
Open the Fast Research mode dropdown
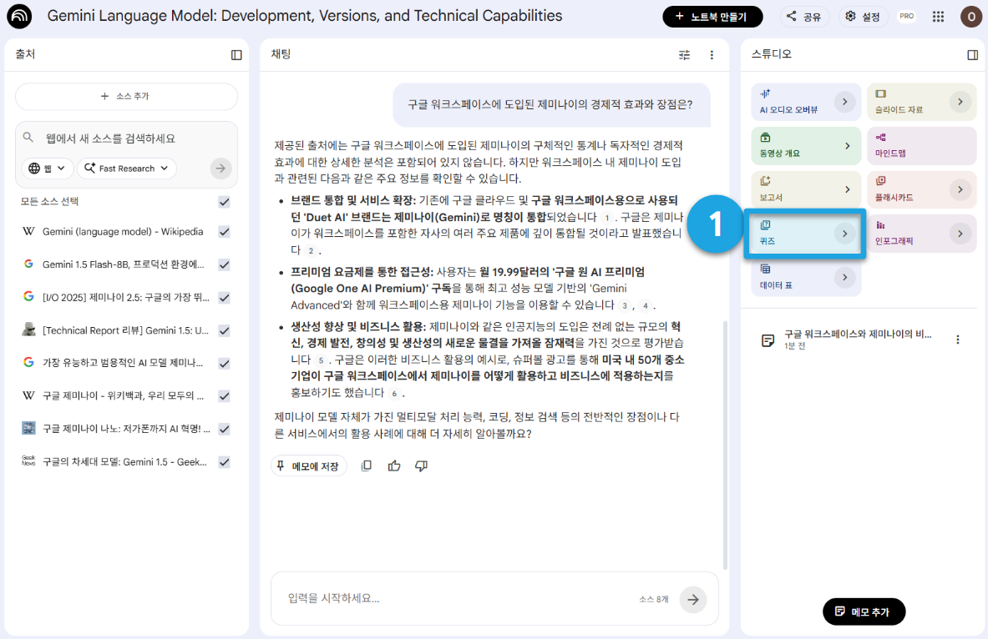pos(127,168)
